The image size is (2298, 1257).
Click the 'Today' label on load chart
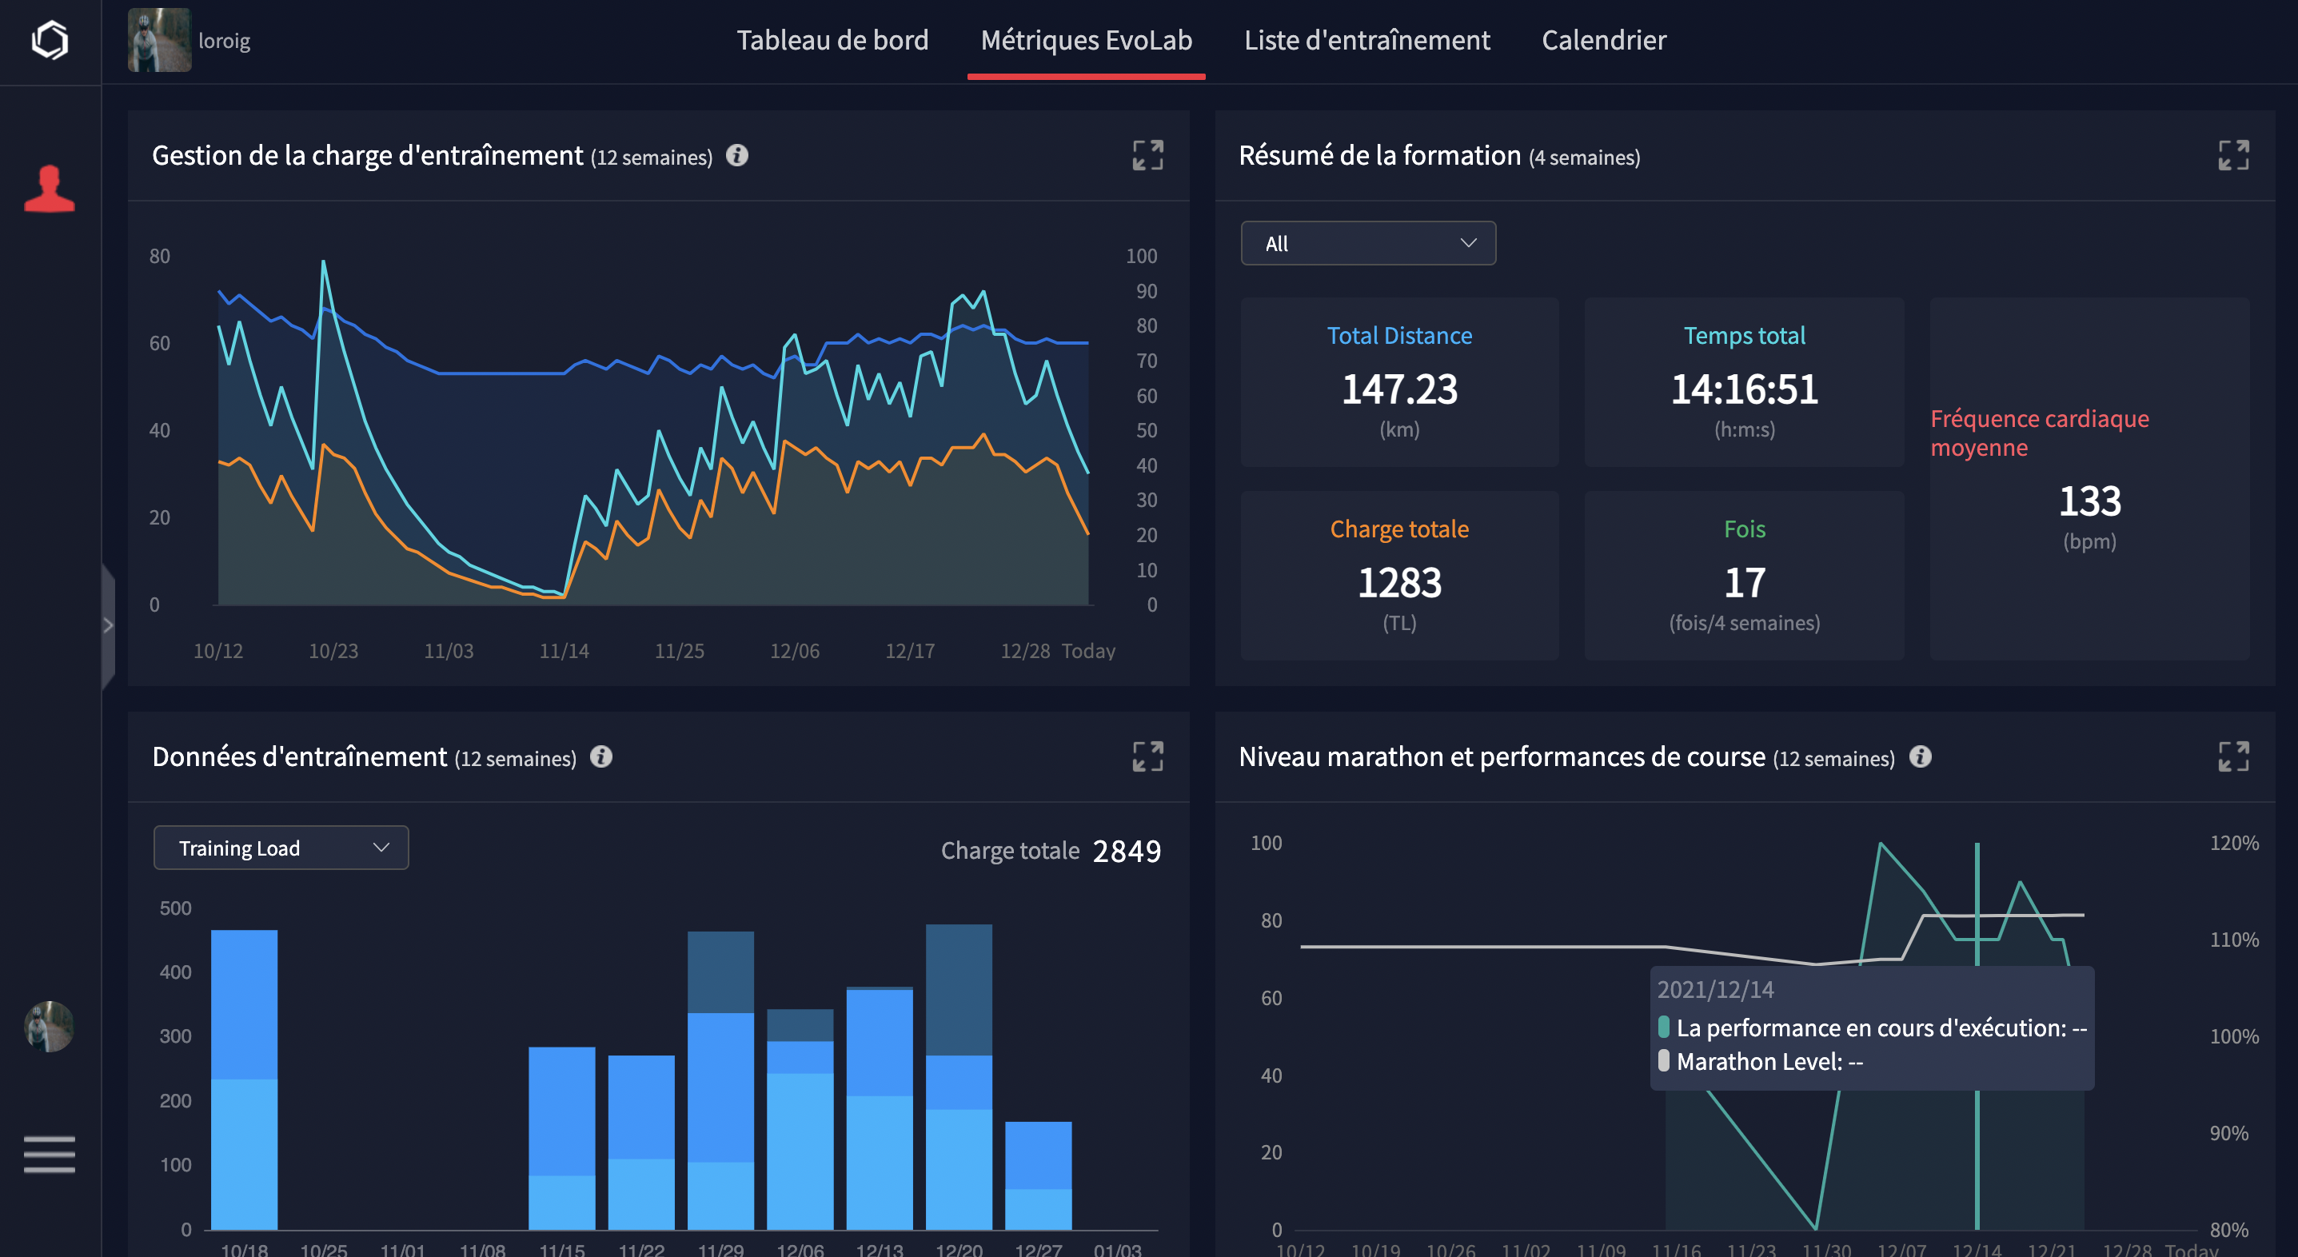coord(1088,650)
